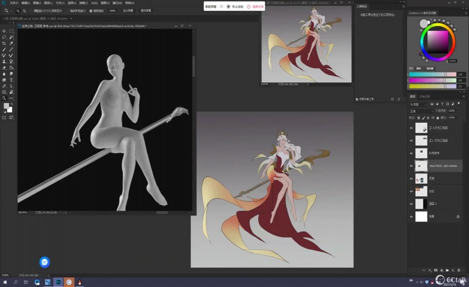Screen dimensions: 469x287
Task: Select the Brush tool
Action: tap(4, 49)
